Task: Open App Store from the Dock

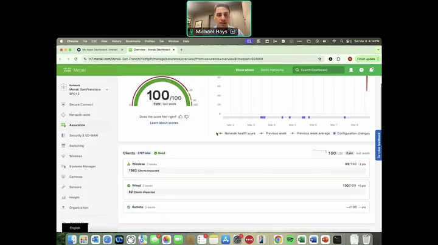Action: (x=226, y=240)
